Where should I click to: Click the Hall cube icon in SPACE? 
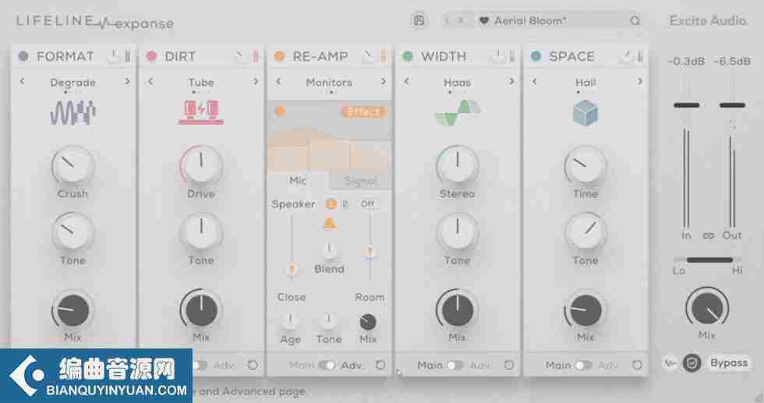click(585, 112)
